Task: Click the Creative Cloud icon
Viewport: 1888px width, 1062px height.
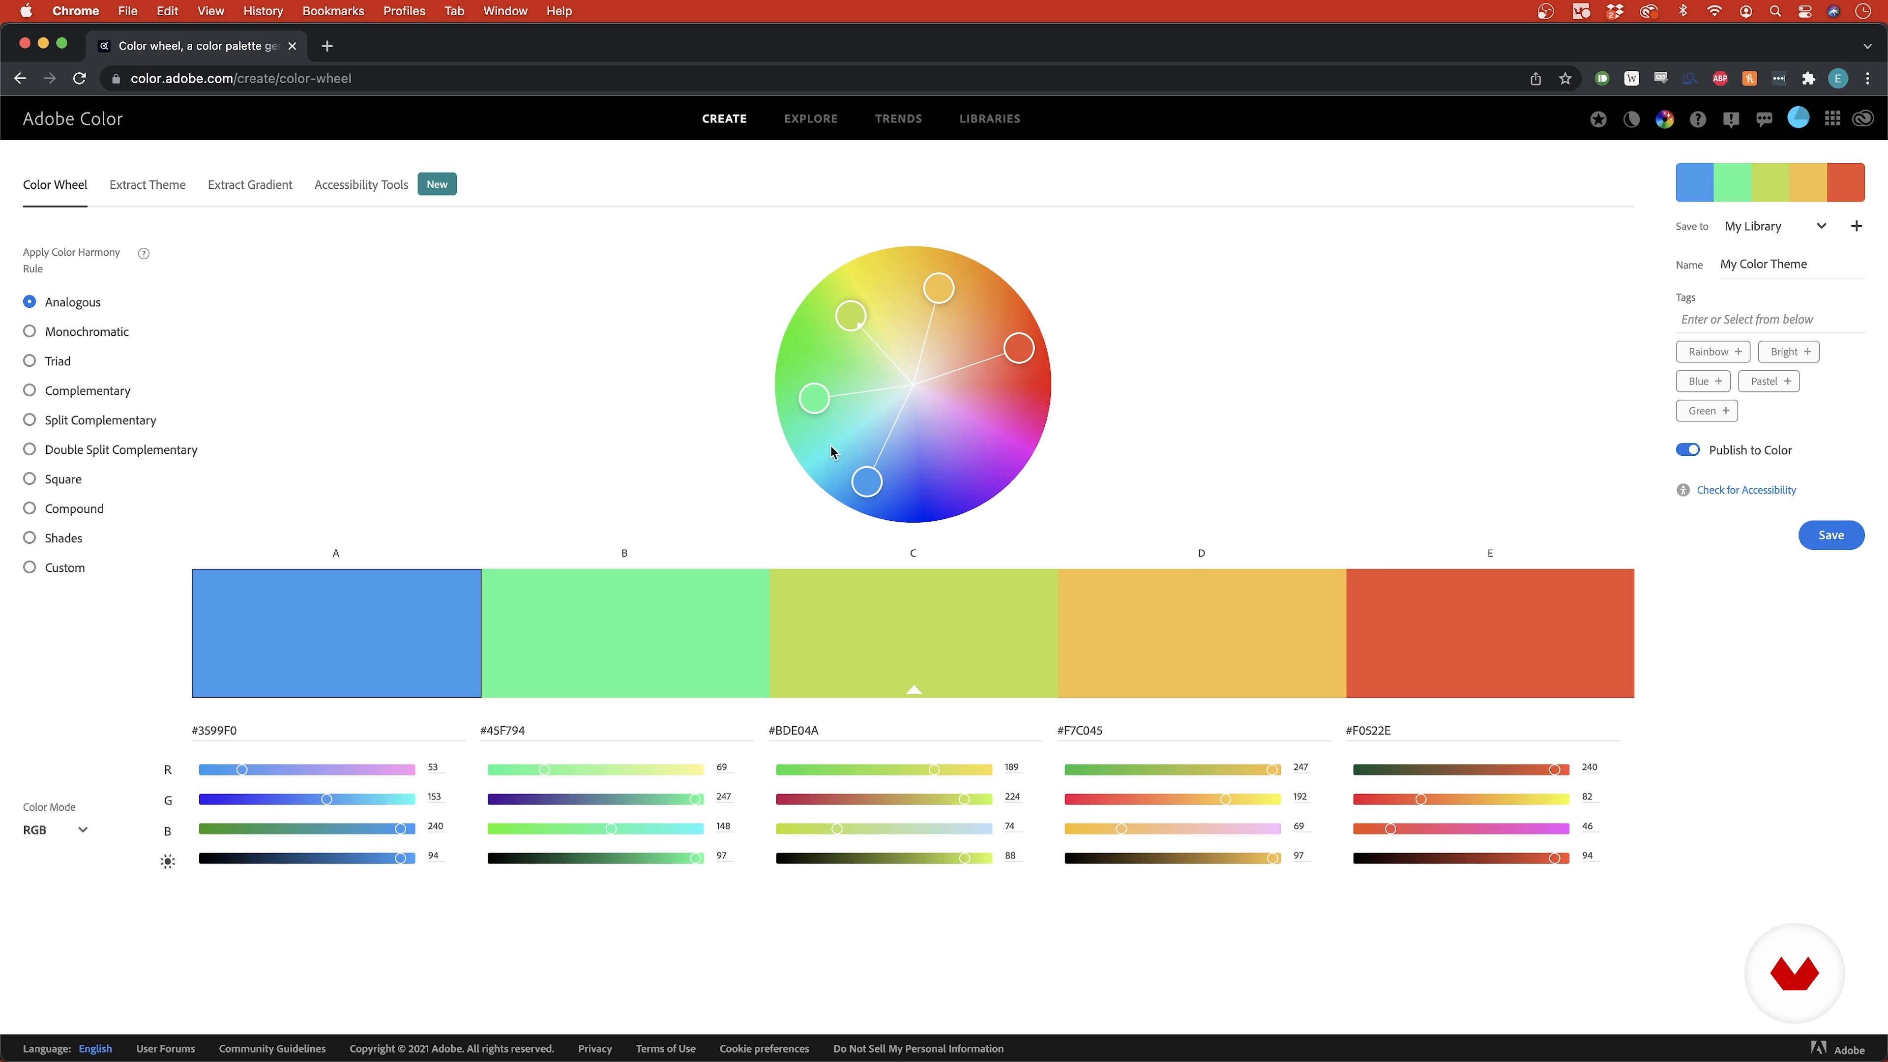Action: tap(1863, 118)
